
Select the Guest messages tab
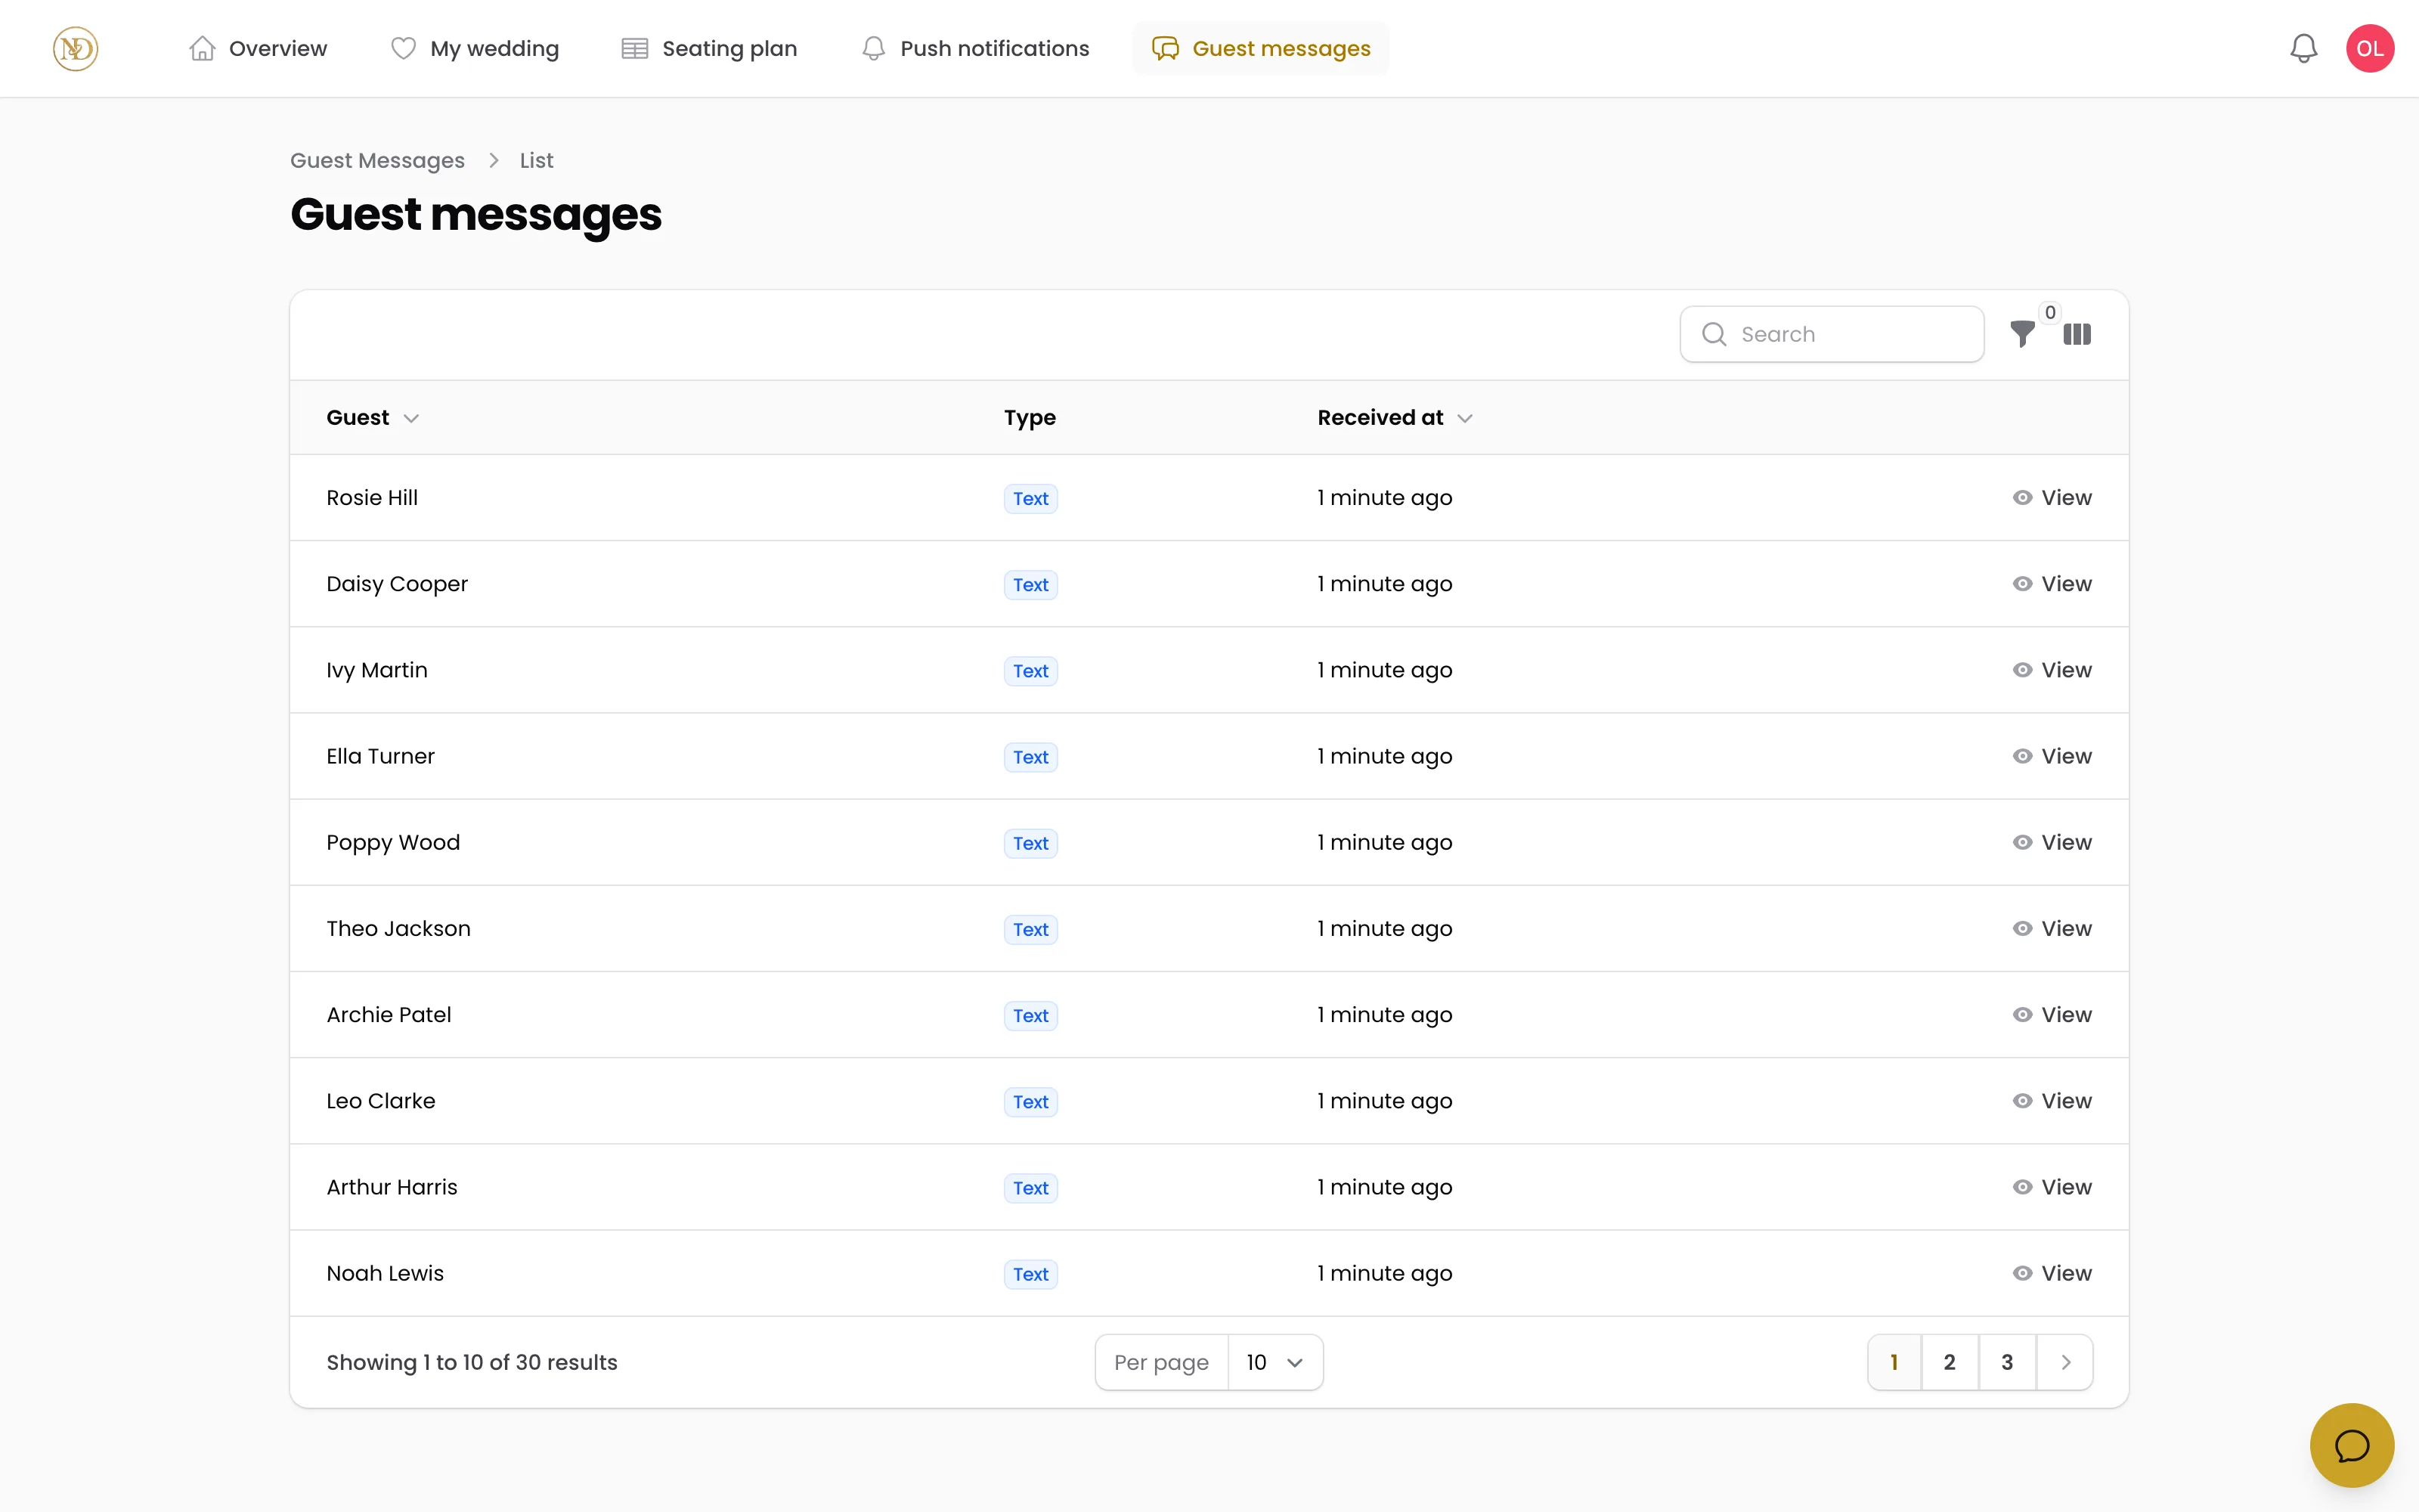[x=1262, y=48]
